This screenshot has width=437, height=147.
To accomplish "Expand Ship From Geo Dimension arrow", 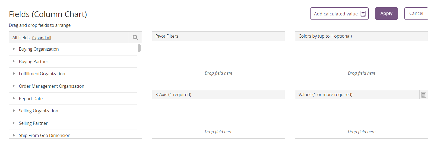I will point(14,135).
